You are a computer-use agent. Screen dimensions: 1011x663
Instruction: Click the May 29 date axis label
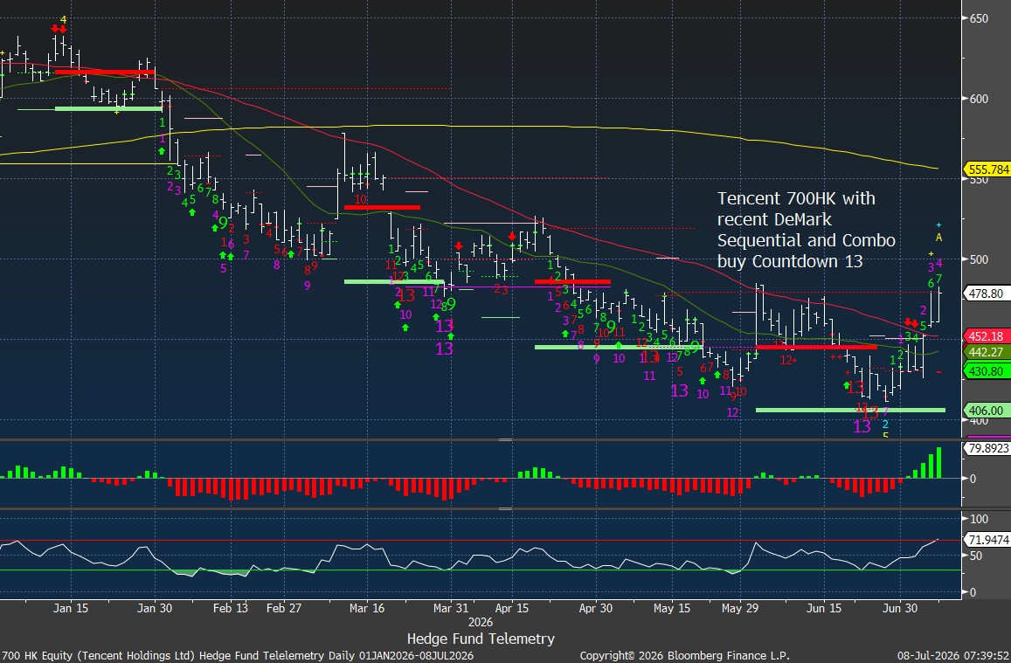[740, 608]
